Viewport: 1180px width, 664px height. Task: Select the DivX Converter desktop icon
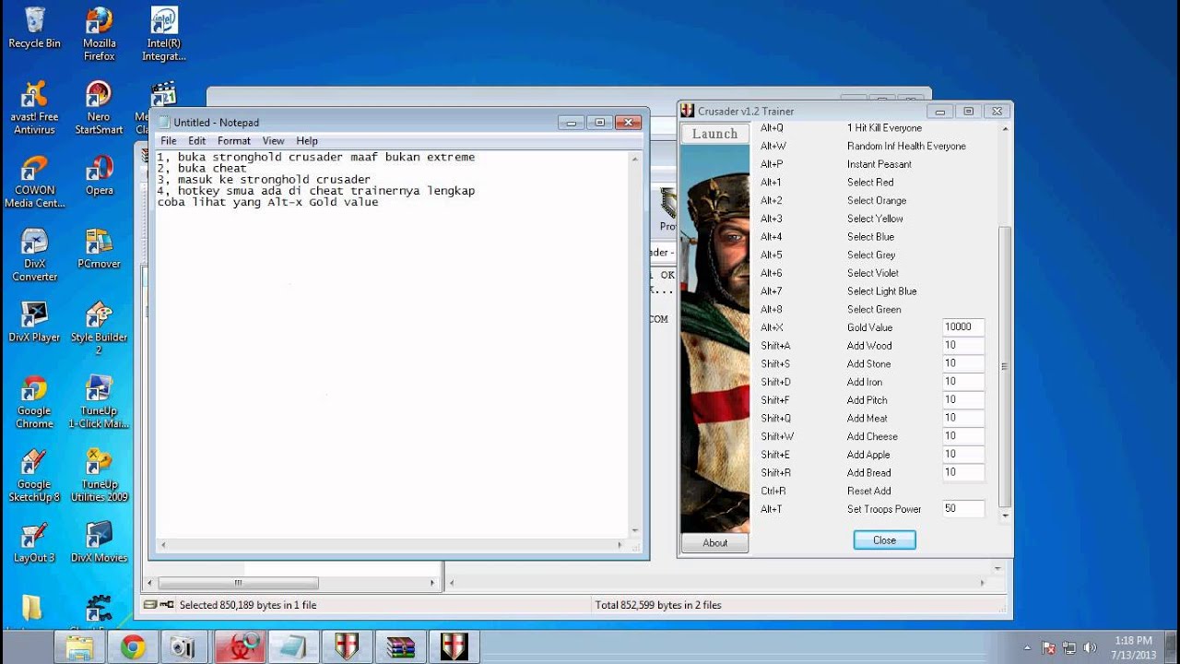35,254
